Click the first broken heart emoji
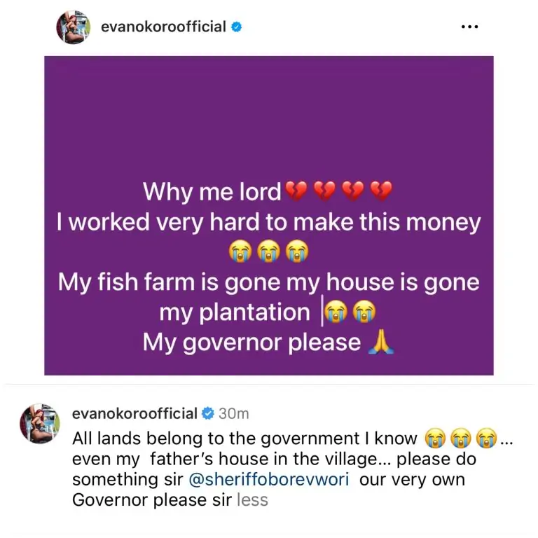 (x=292, y=191)
